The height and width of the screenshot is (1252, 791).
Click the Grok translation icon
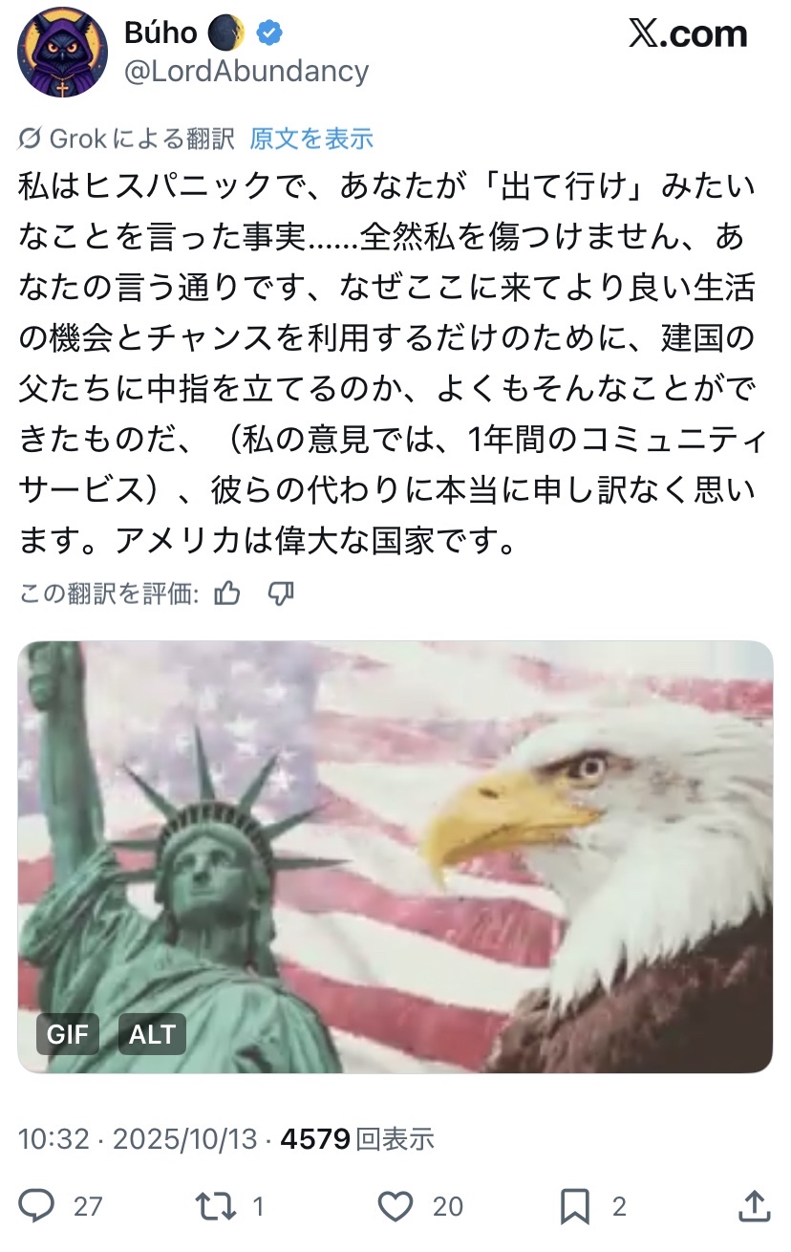pos(30,140)
